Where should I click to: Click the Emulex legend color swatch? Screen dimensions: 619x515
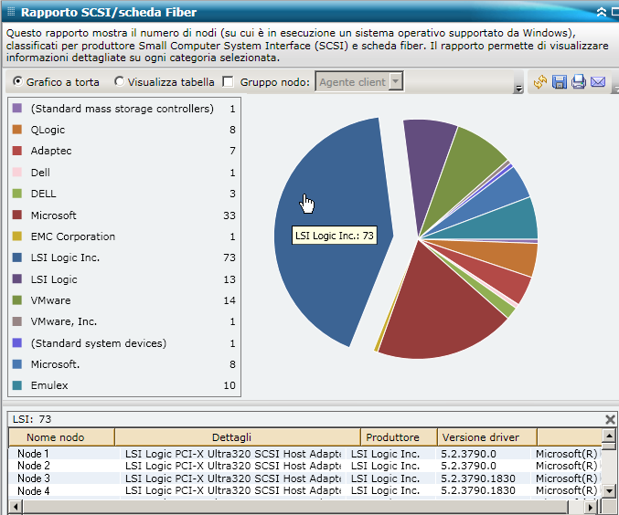17,385
